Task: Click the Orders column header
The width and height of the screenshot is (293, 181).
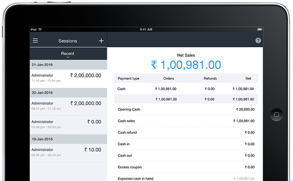Action: 168,78
